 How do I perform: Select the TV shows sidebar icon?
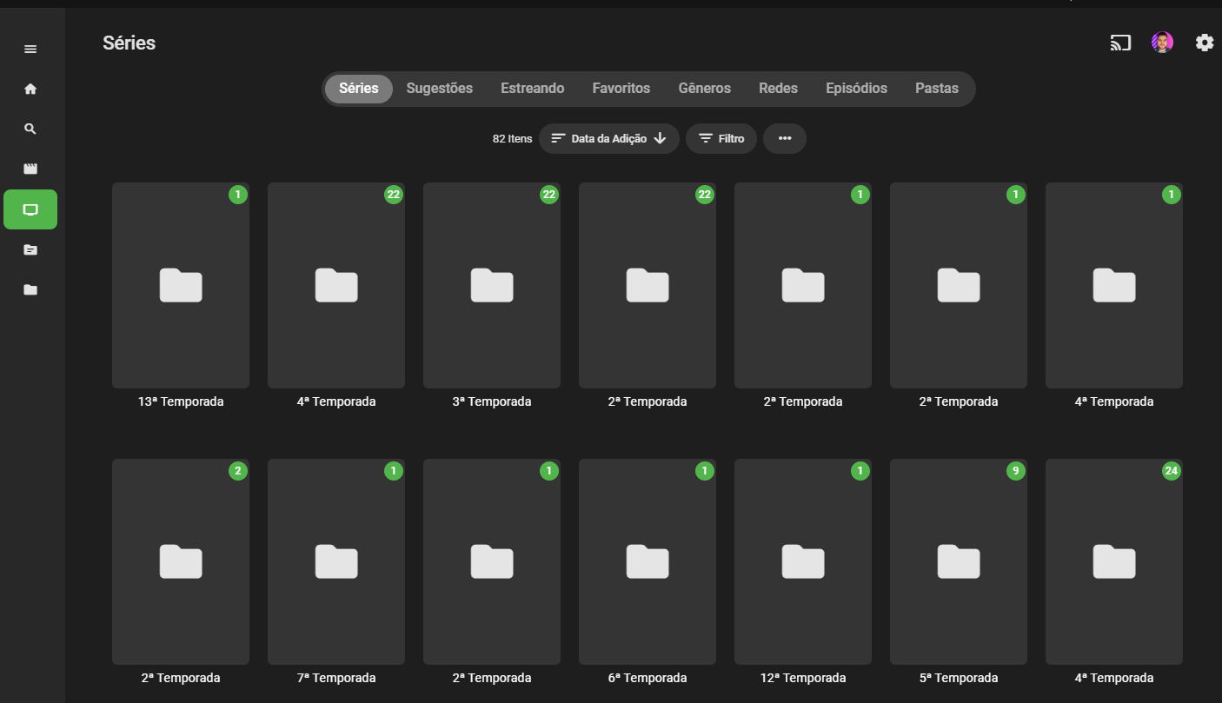[x=30, y=209]
